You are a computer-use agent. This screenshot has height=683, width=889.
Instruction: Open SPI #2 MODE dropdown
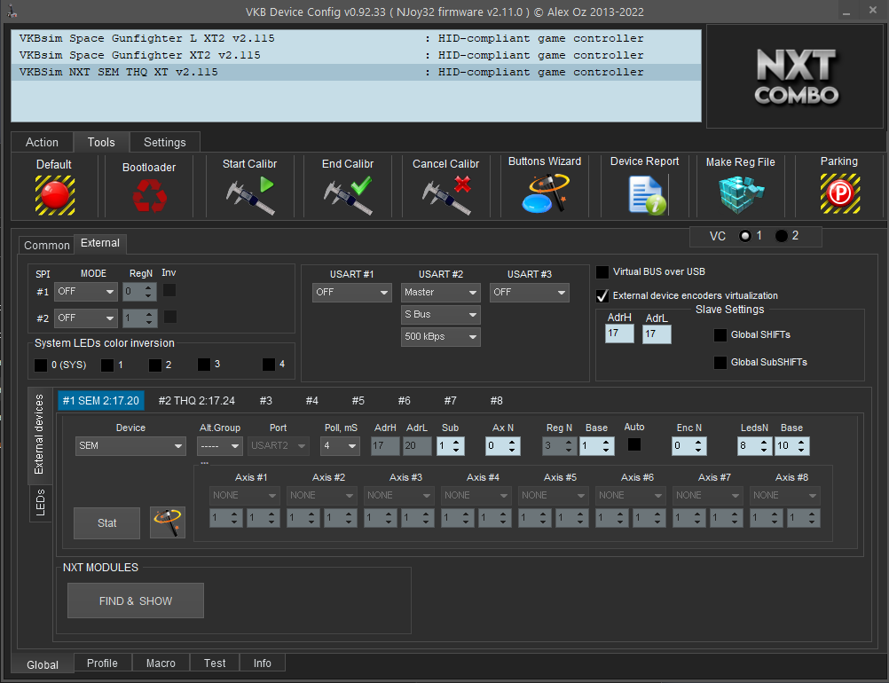pos(86,318)
